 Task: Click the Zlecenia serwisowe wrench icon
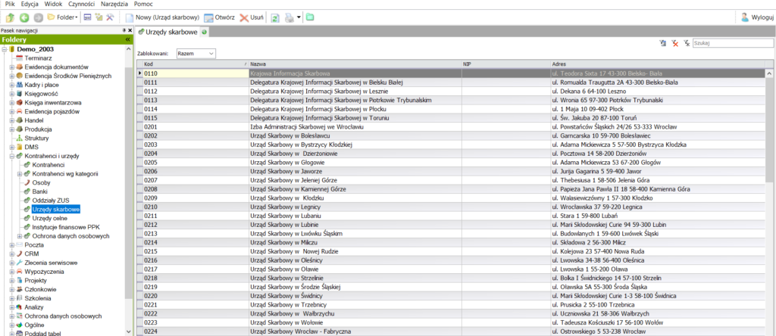(x=19, y=263)
